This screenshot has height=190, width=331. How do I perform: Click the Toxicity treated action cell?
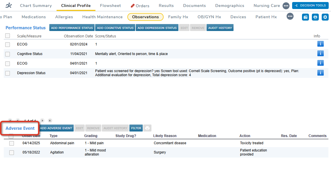[252, 143]
